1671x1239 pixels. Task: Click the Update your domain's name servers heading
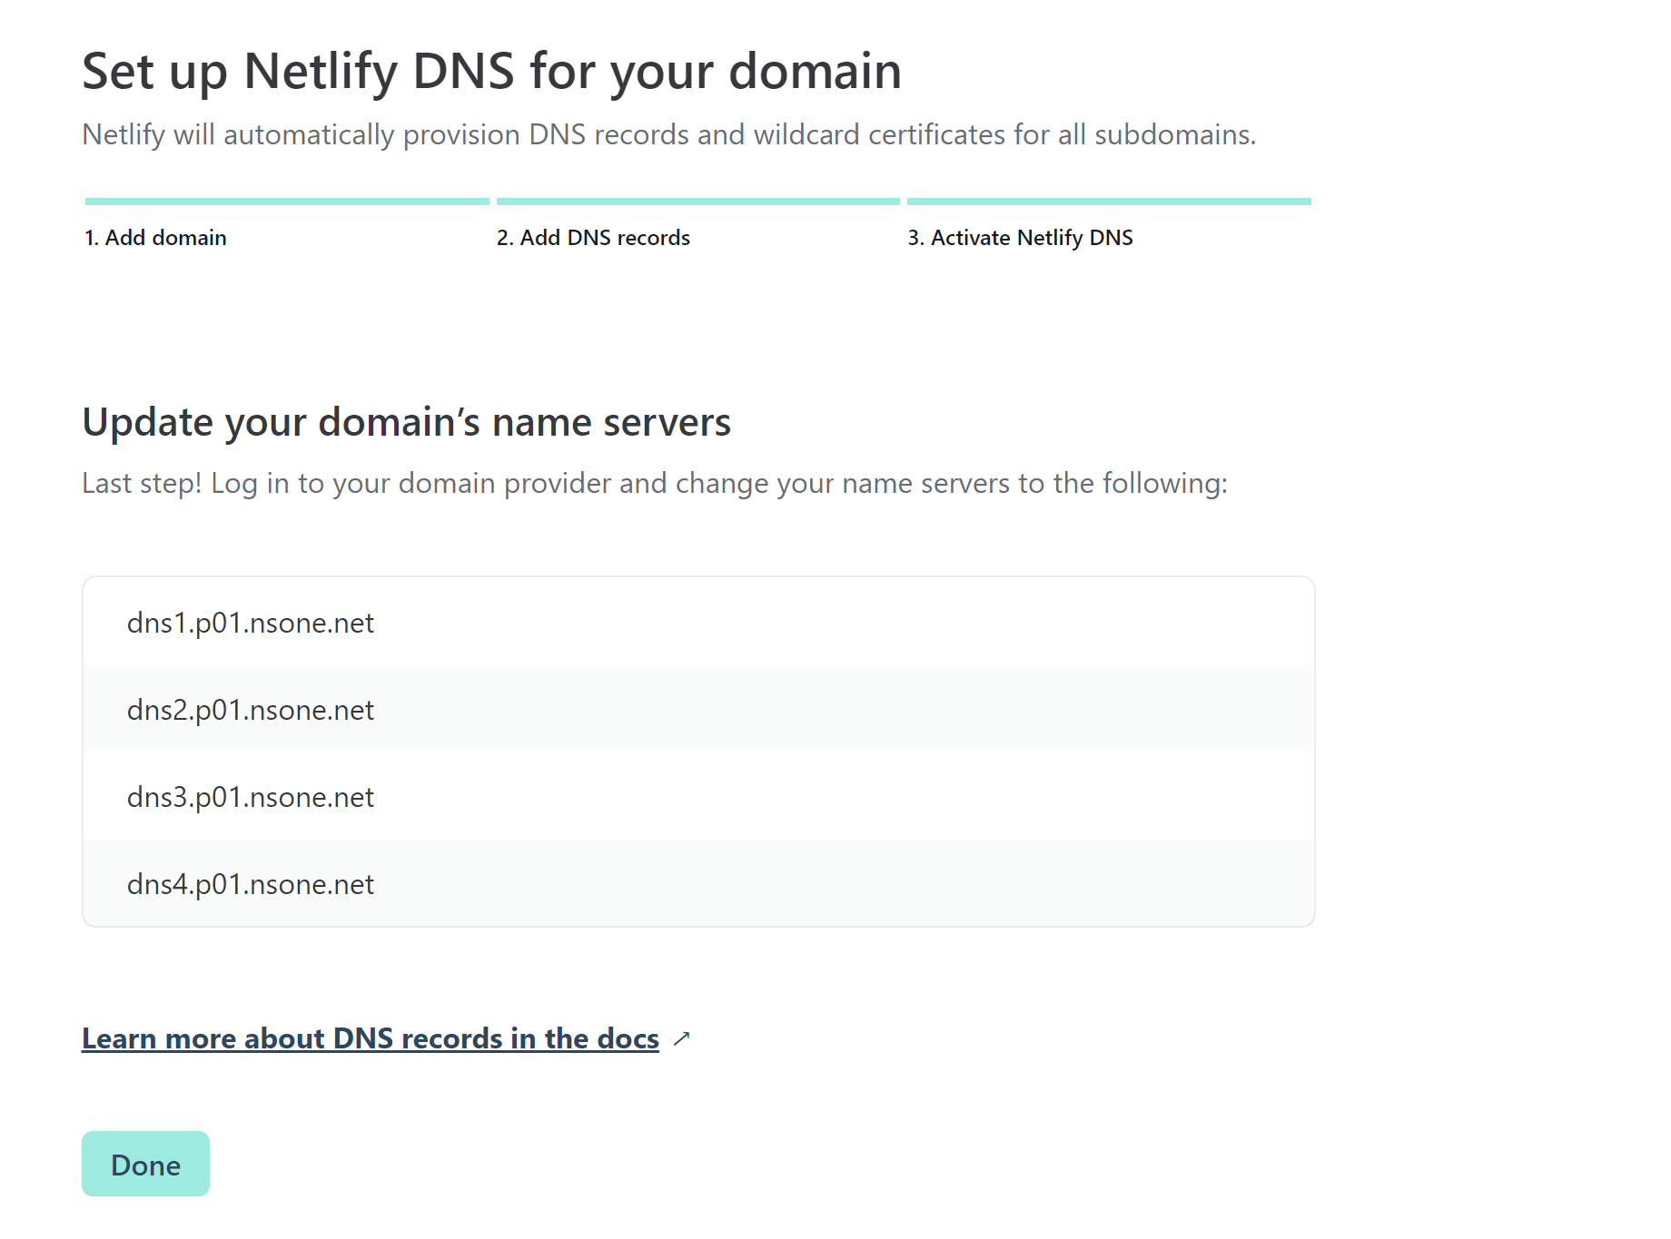point(406,423)
